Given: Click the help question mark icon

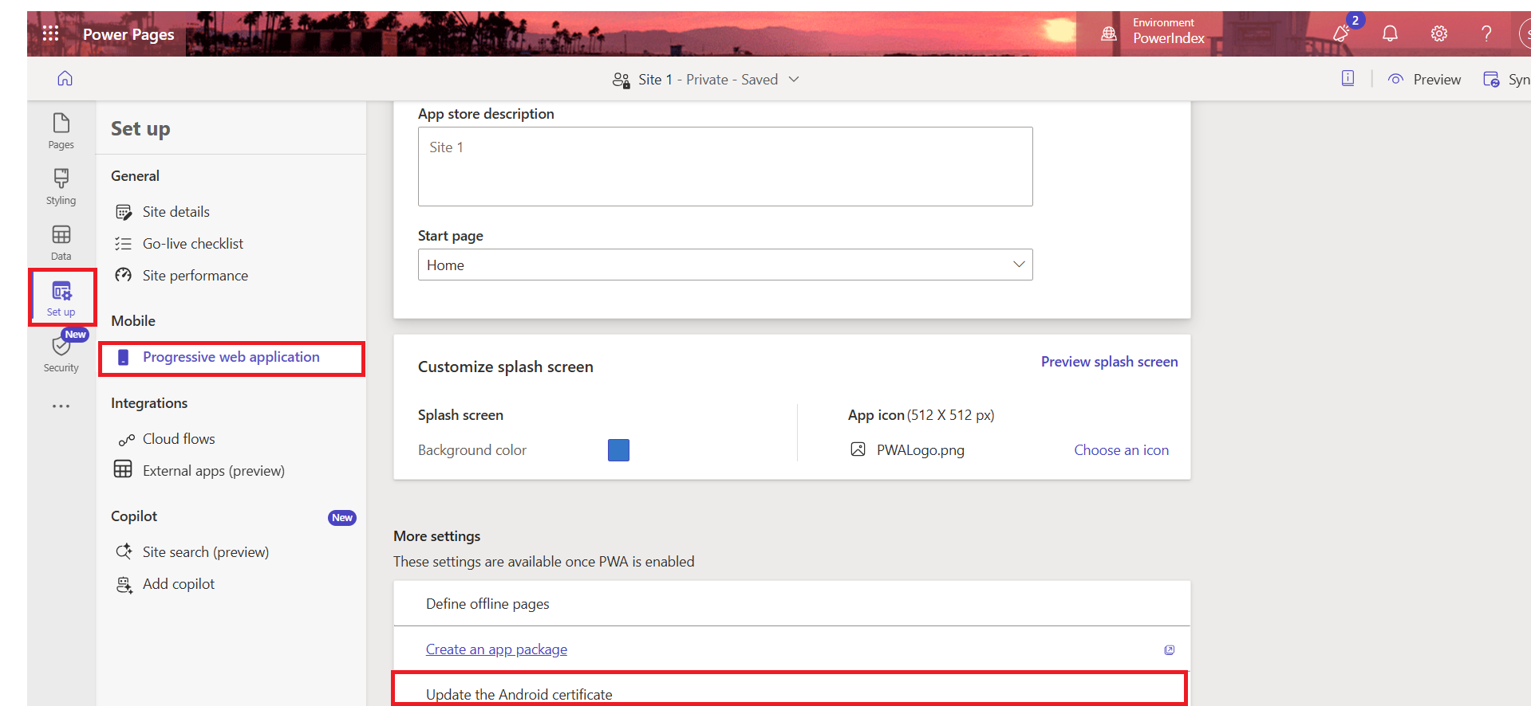Looking at the screenshot, I should (1486, 33).
